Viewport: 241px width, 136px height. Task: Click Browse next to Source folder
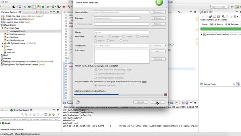click(x=158, y=12)
